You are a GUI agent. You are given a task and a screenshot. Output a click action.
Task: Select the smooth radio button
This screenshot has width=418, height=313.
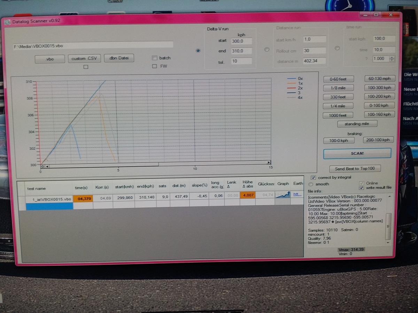[311, 184]
